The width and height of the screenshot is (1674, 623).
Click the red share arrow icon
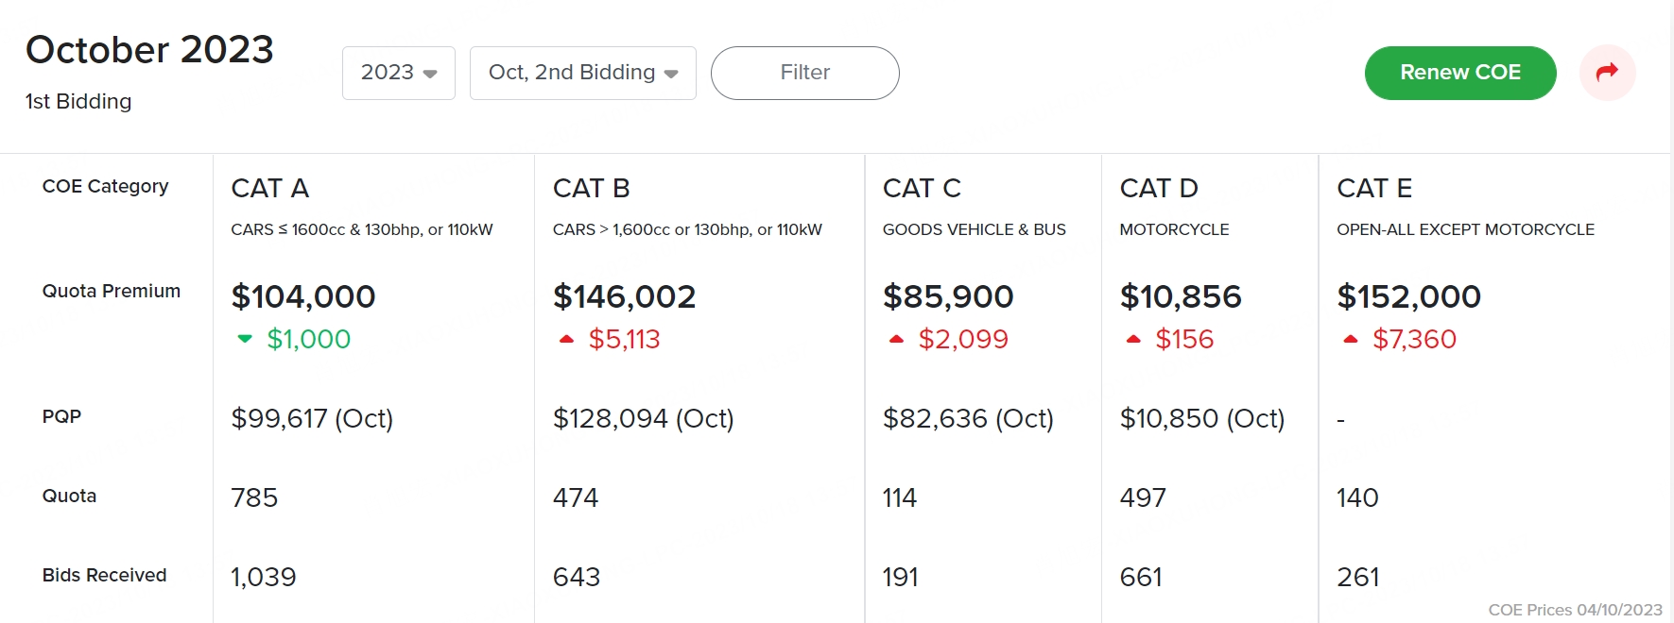coord(1607,73)
